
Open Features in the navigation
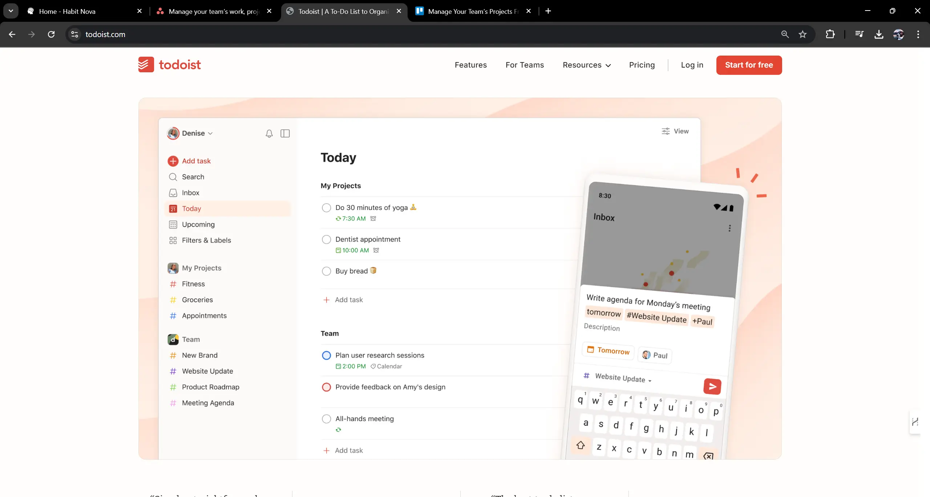point(471,65)
